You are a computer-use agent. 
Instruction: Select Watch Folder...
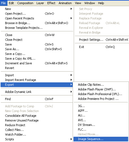point(37,135)
